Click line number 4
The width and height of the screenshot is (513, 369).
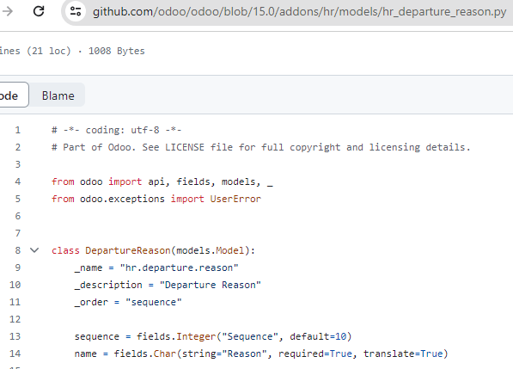(18, 181)
